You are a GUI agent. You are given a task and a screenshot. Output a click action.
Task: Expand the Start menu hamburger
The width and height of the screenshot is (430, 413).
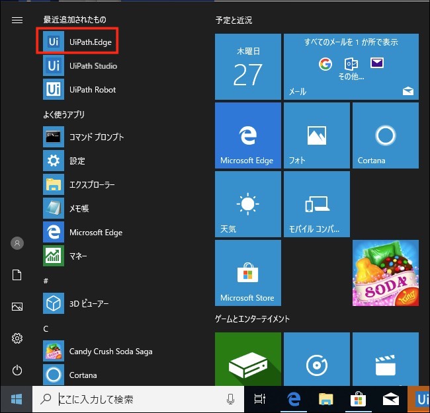tap(17, 20)
